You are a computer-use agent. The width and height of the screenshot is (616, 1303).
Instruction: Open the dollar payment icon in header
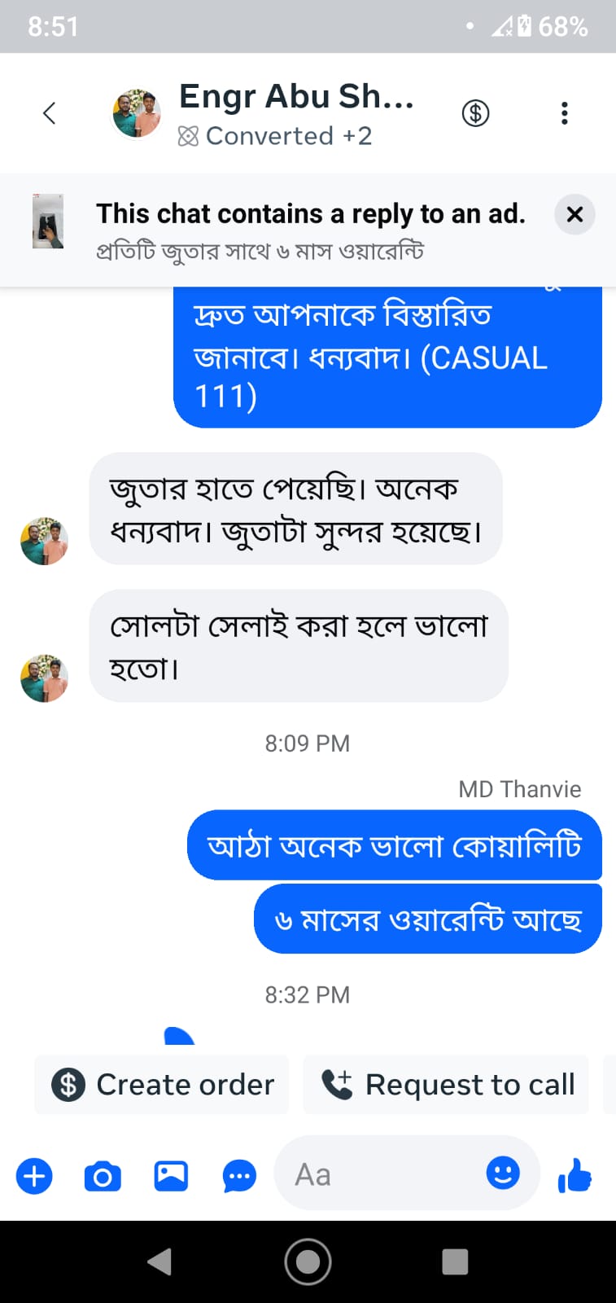[475, 113]
